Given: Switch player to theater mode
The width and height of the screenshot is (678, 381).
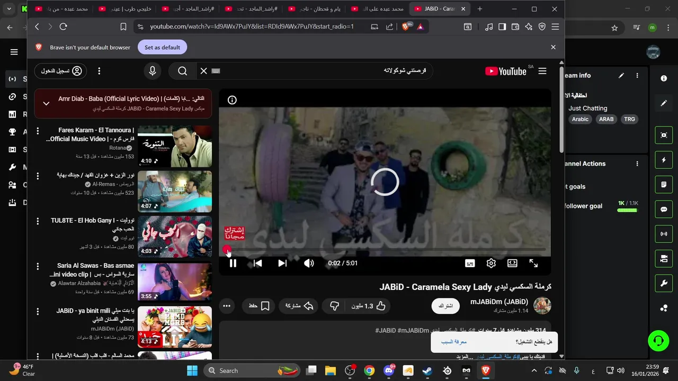Looking at the screenshot, I should point(512,263).
